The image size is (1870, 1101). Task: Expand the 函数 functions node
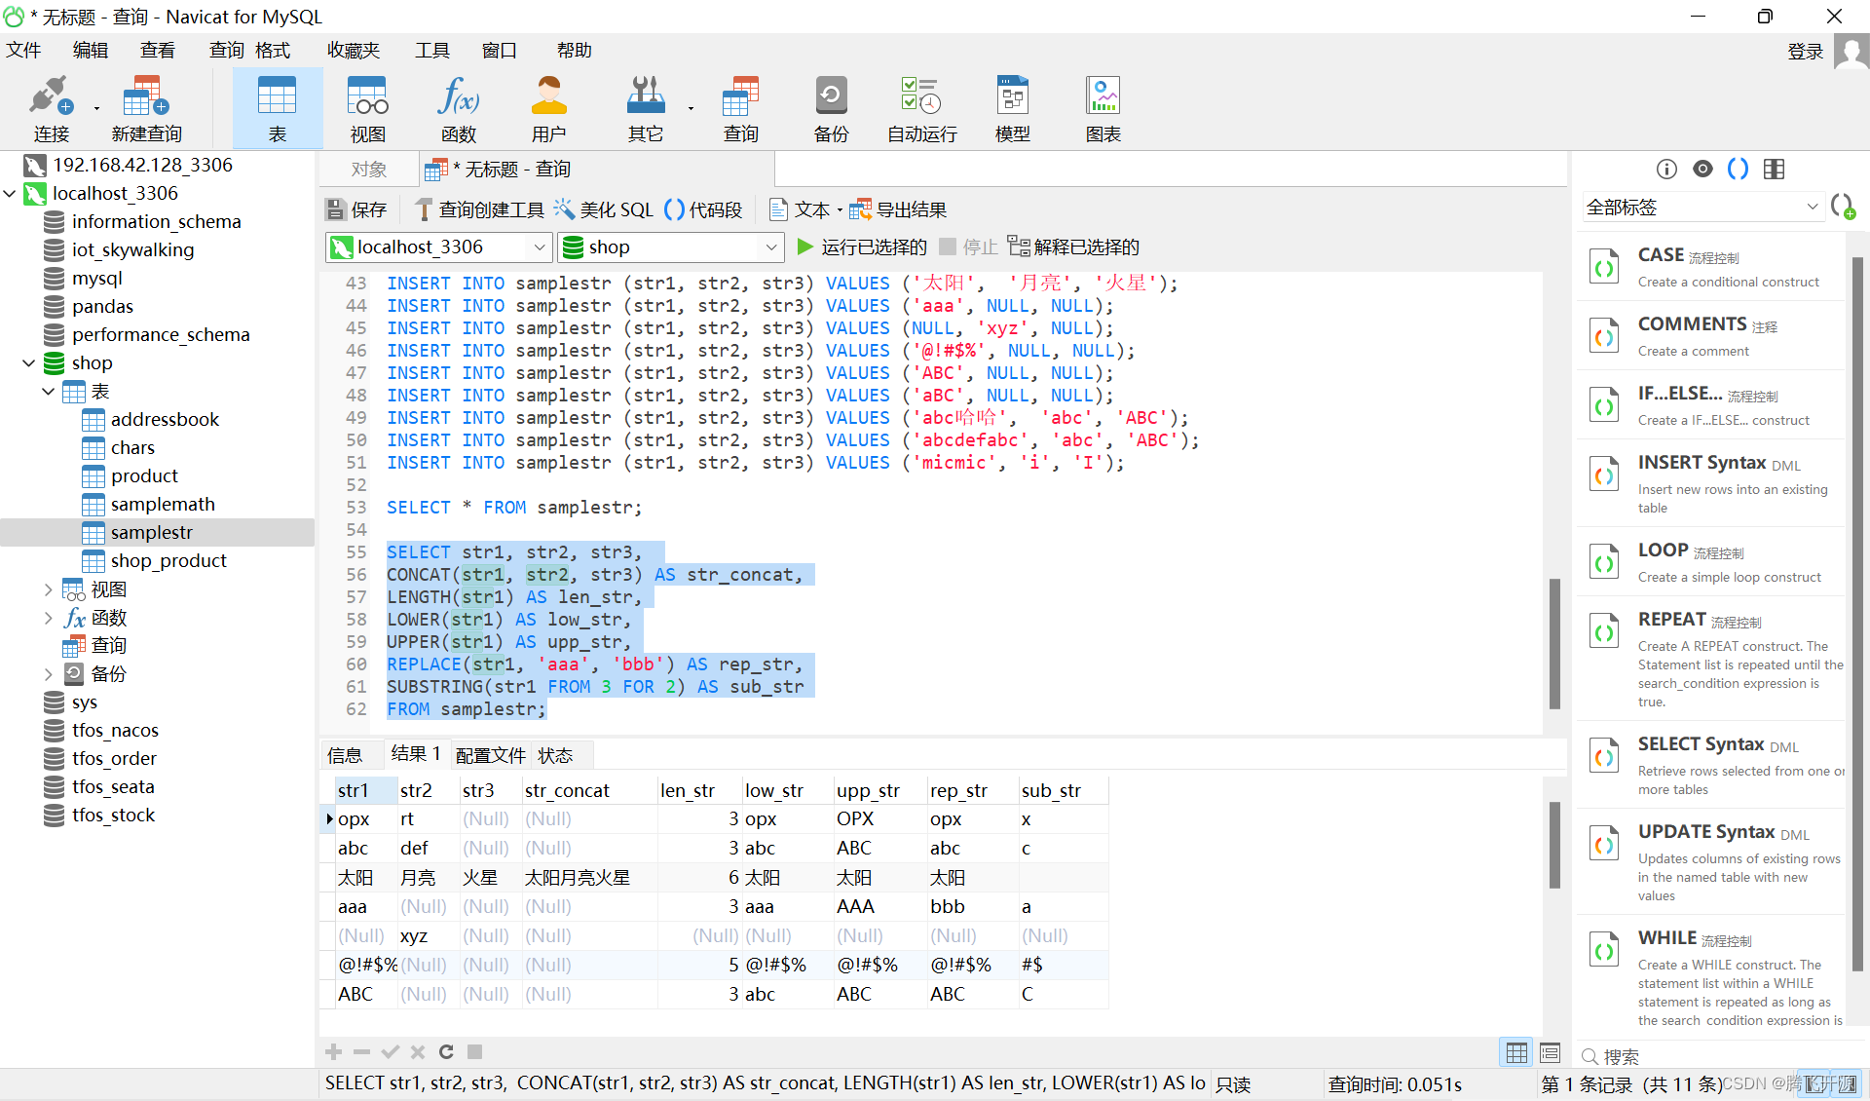[49, 618]
